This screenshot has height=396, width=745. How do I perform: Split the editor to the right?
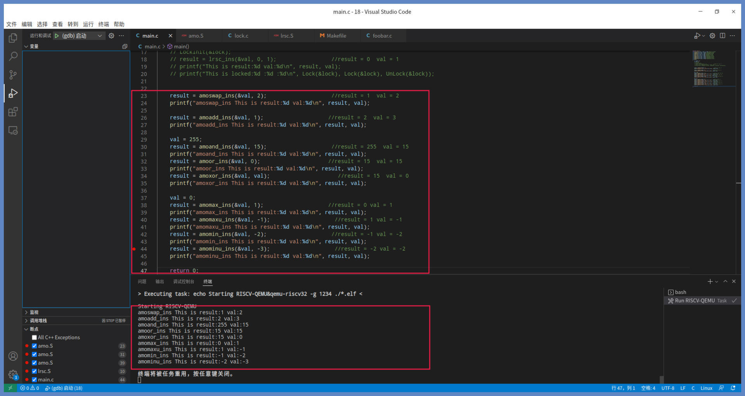(x=722, y=36)
